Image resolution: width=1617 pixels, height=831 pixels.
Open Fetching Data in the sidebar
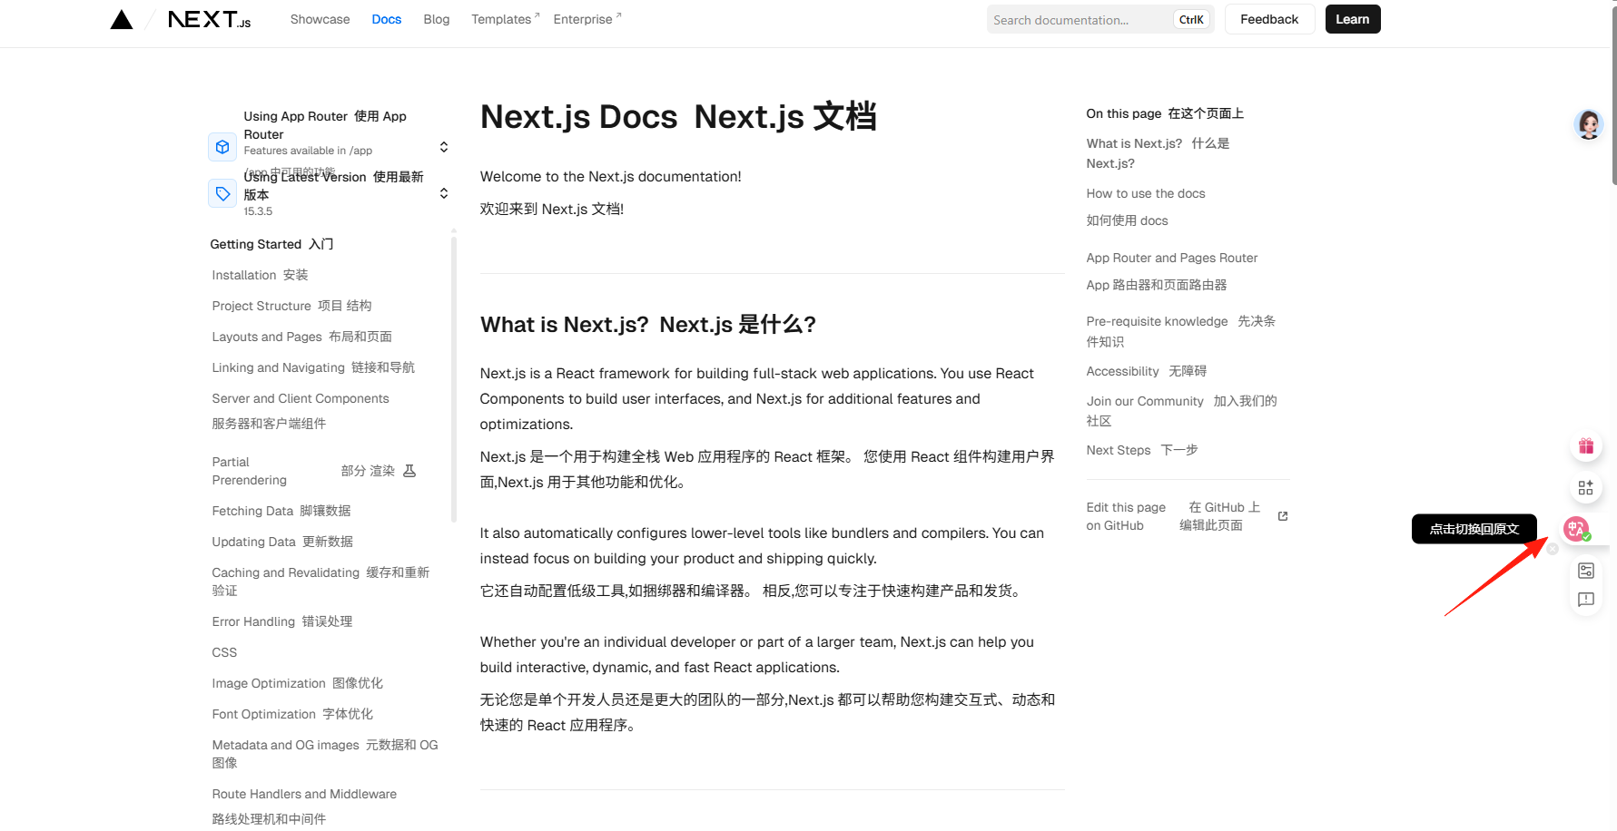click(x=281, y=511)
